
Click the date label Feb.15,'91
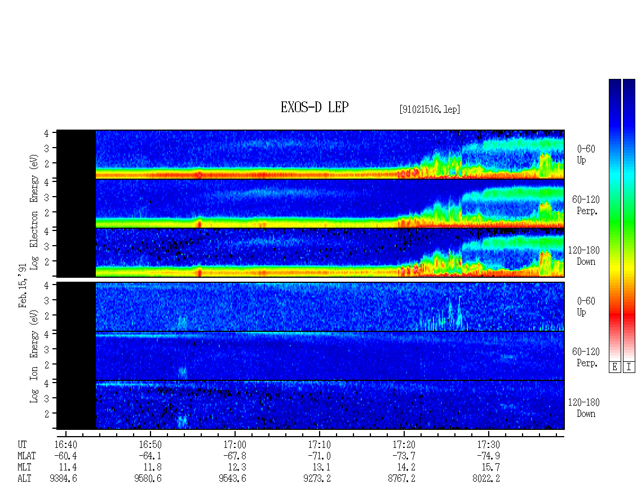point(23,286)
